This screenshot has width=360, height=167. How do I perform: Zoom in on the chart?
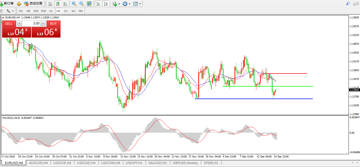(74, 4)
